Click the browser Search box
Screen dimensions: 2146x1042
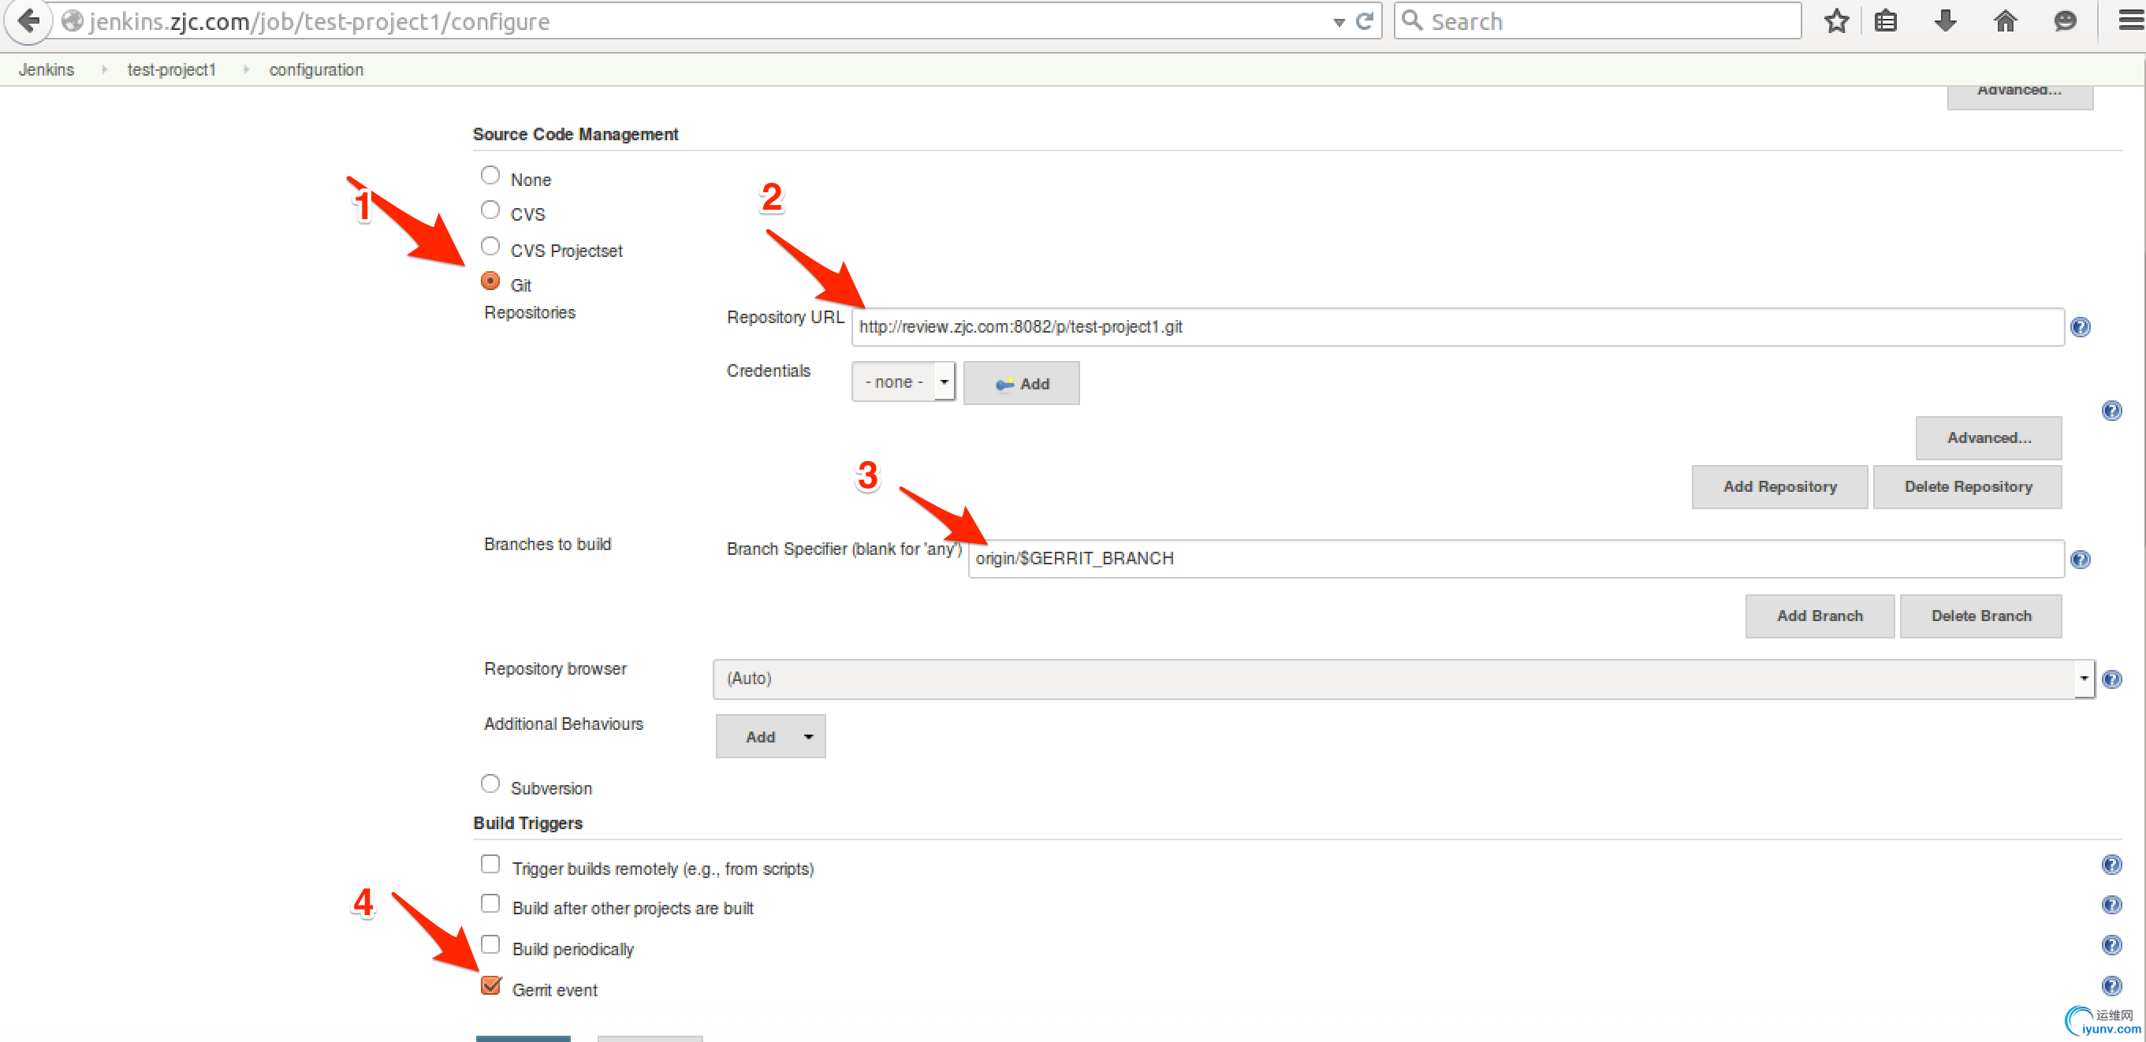click(x=1597, y=20)
